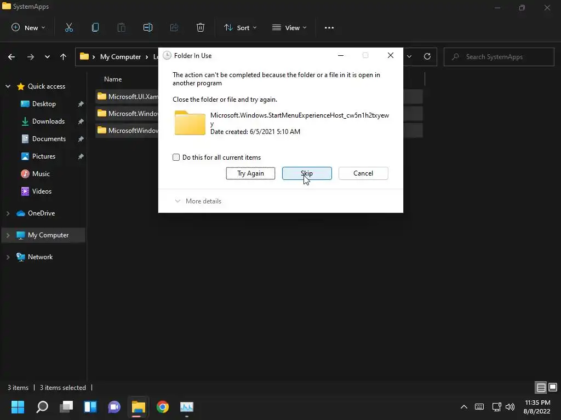Image resolution: width=561 pixels, height=420 pixels.
Task: Open the monitor app on taskbar
Action: click(x=187, y=407)
